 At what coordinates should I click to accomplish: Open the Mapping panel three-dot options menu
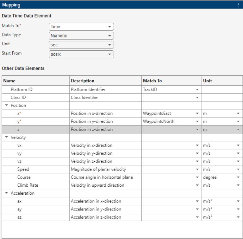coord(238,5)
